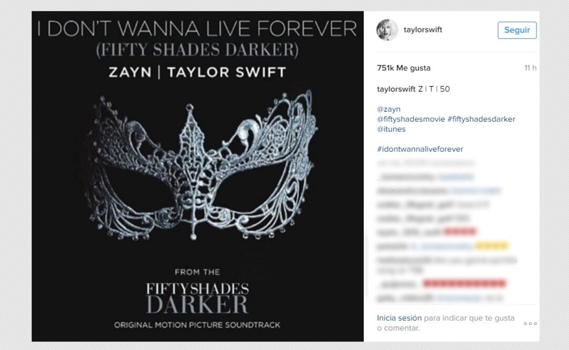
Task: Click the 11 h post timestamp
Action: [x=530, y=68]
